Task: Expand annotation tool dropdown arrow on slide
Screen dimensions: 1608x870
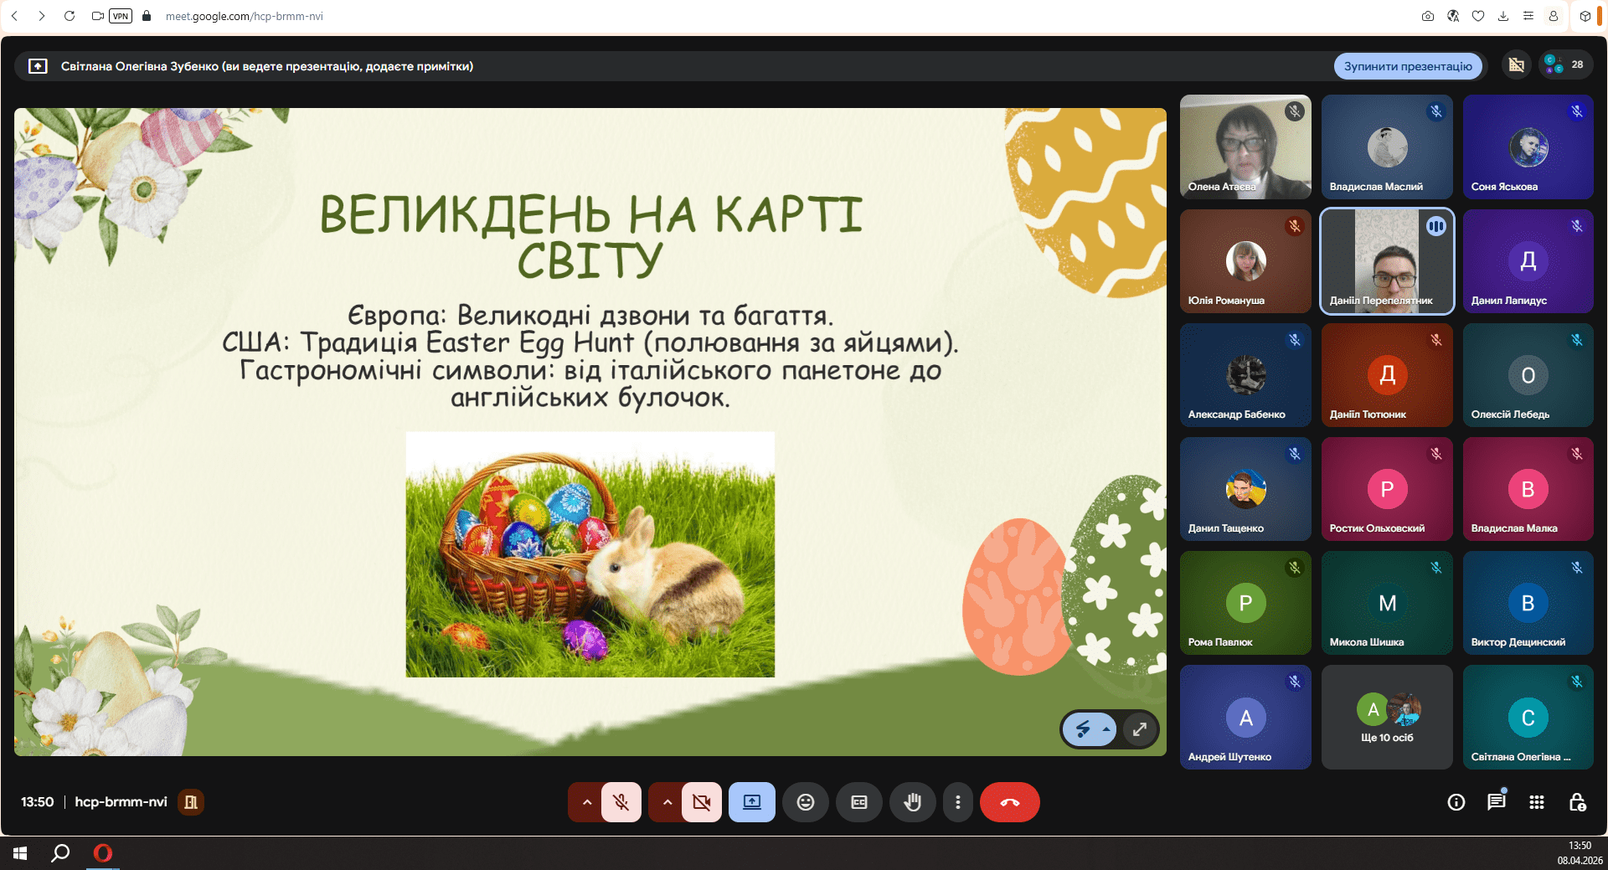Action: pyautogui.click(x=1106, y=729)
